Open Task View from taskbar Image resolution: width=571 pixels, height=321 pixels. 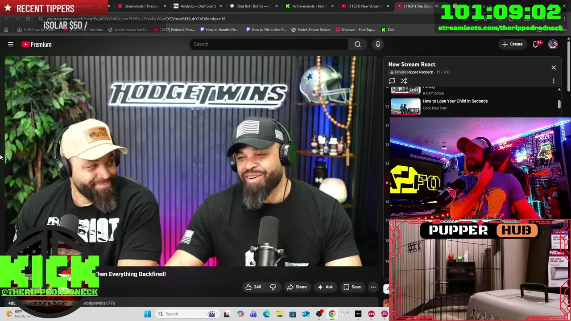227,314
